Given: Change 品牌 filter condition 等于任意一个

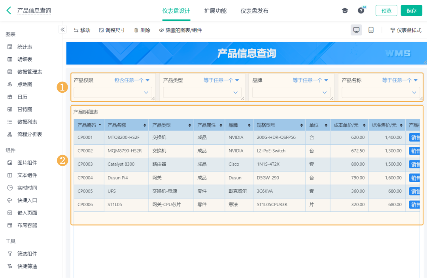Looking at the screenshot, I should coord(310,80).
